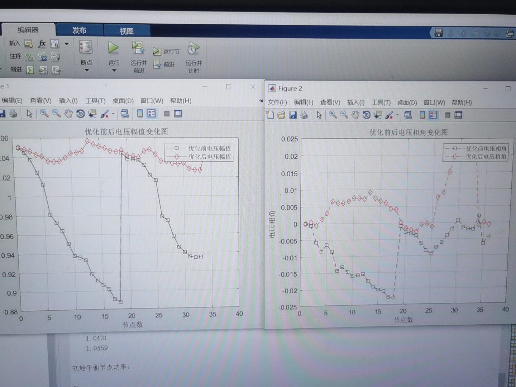Comment selected lines with the % icon
Viewport: 516px width, 387px height.
pos(29,57)
